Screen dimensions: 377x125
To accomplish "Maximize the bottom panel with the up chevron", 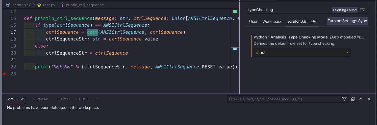I will pos(361,99).
